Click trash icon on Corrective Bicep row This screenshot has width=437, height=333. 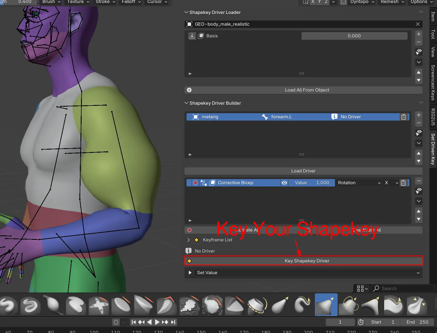(x=403, y=183)
